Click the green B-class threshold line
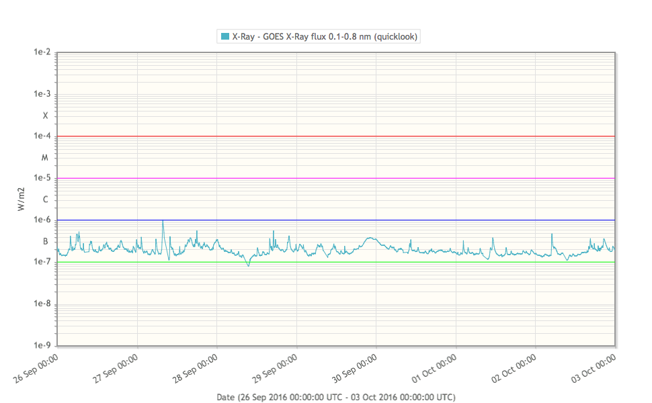Image resolution: width=652 pixels, height=403 pixels. [336, 262]
